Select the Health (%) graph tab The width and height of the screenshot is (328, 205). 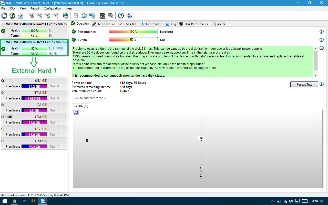point(81,106)
